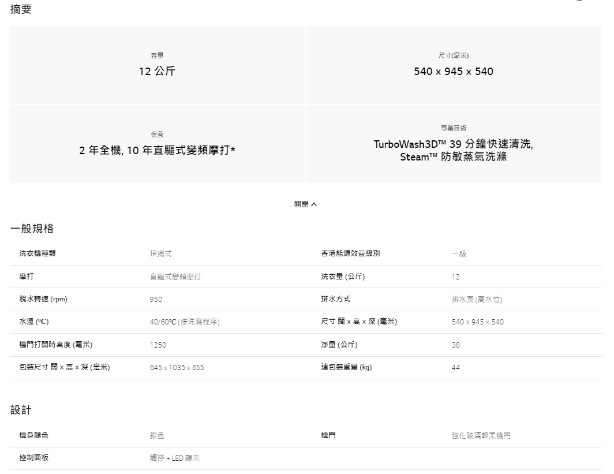This screenshot has width=614, height=474.
Task: Click the 設計 section heading
Action: click(21, 410)
